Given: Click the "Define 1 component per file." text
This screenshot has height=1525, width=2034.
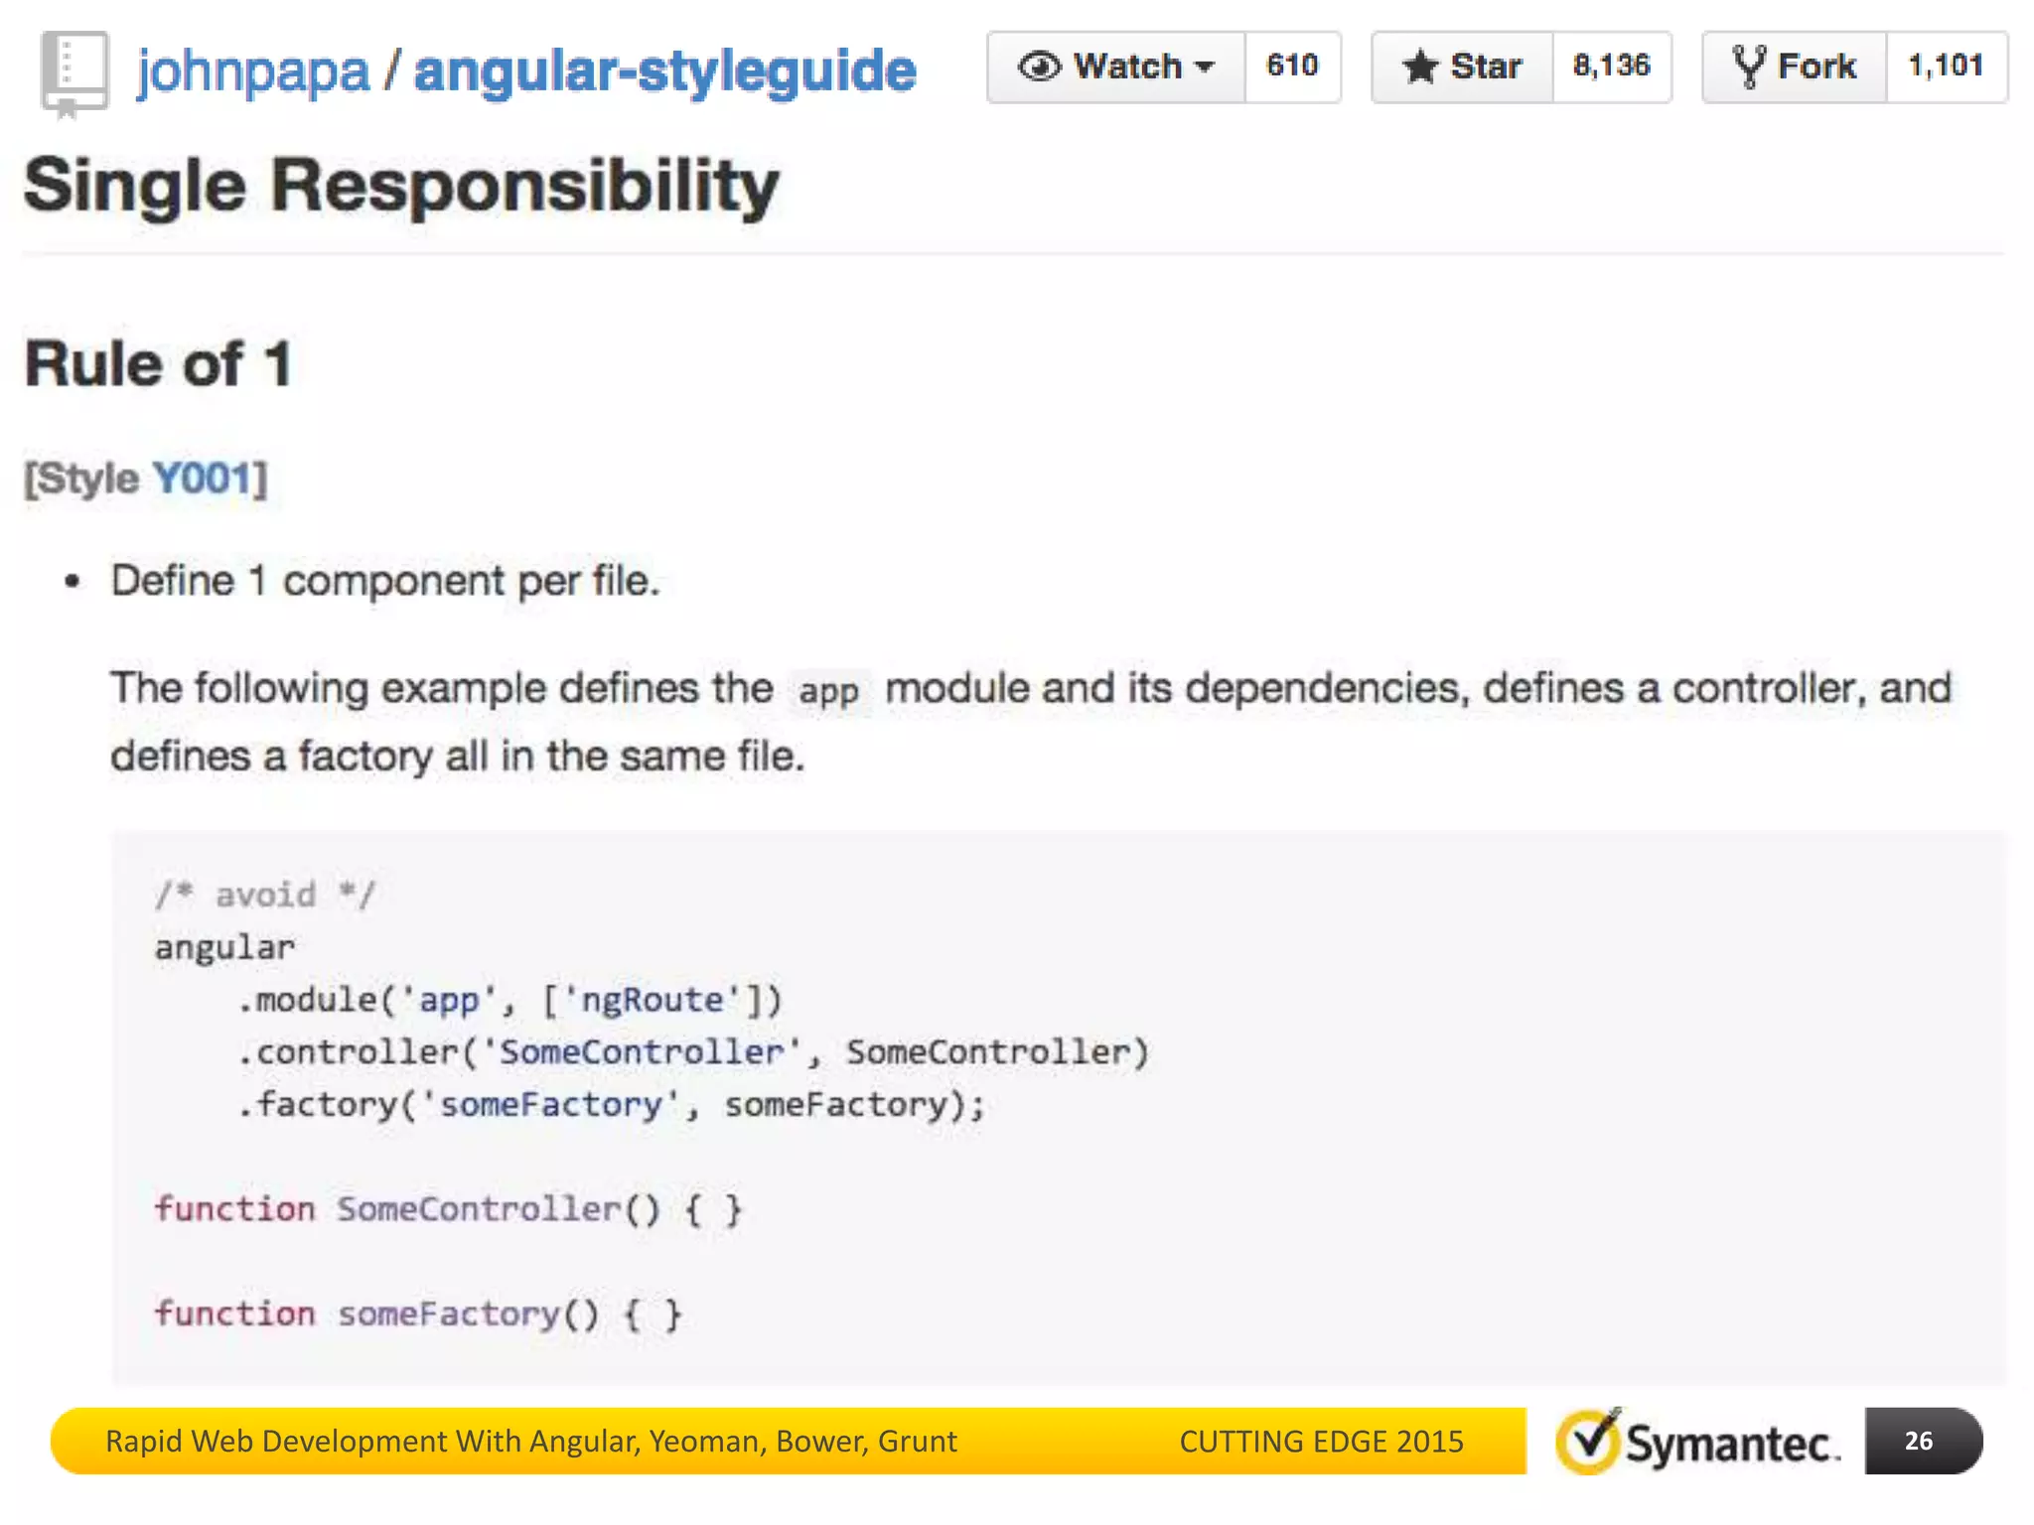Looking at the screenshot, I should tap(384, 581).
